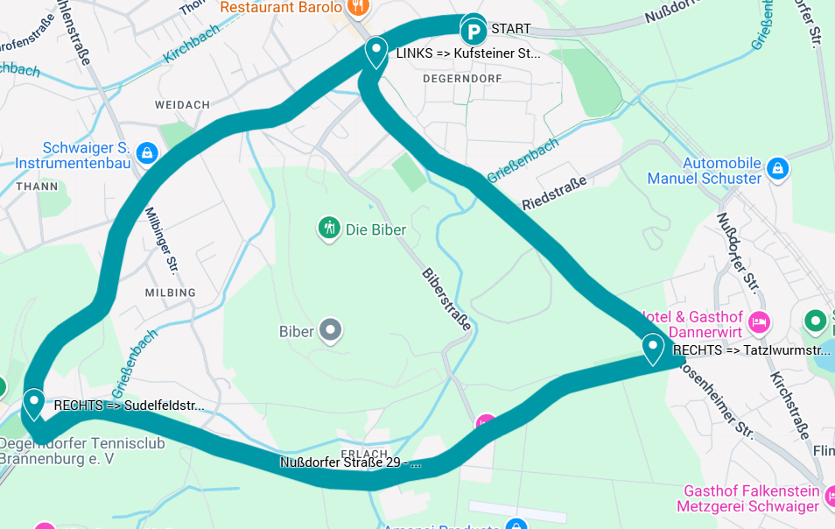
Task: Select the RECHTS Sudelfeldstr. waypoint pin
Action: (x=33, y=405)
